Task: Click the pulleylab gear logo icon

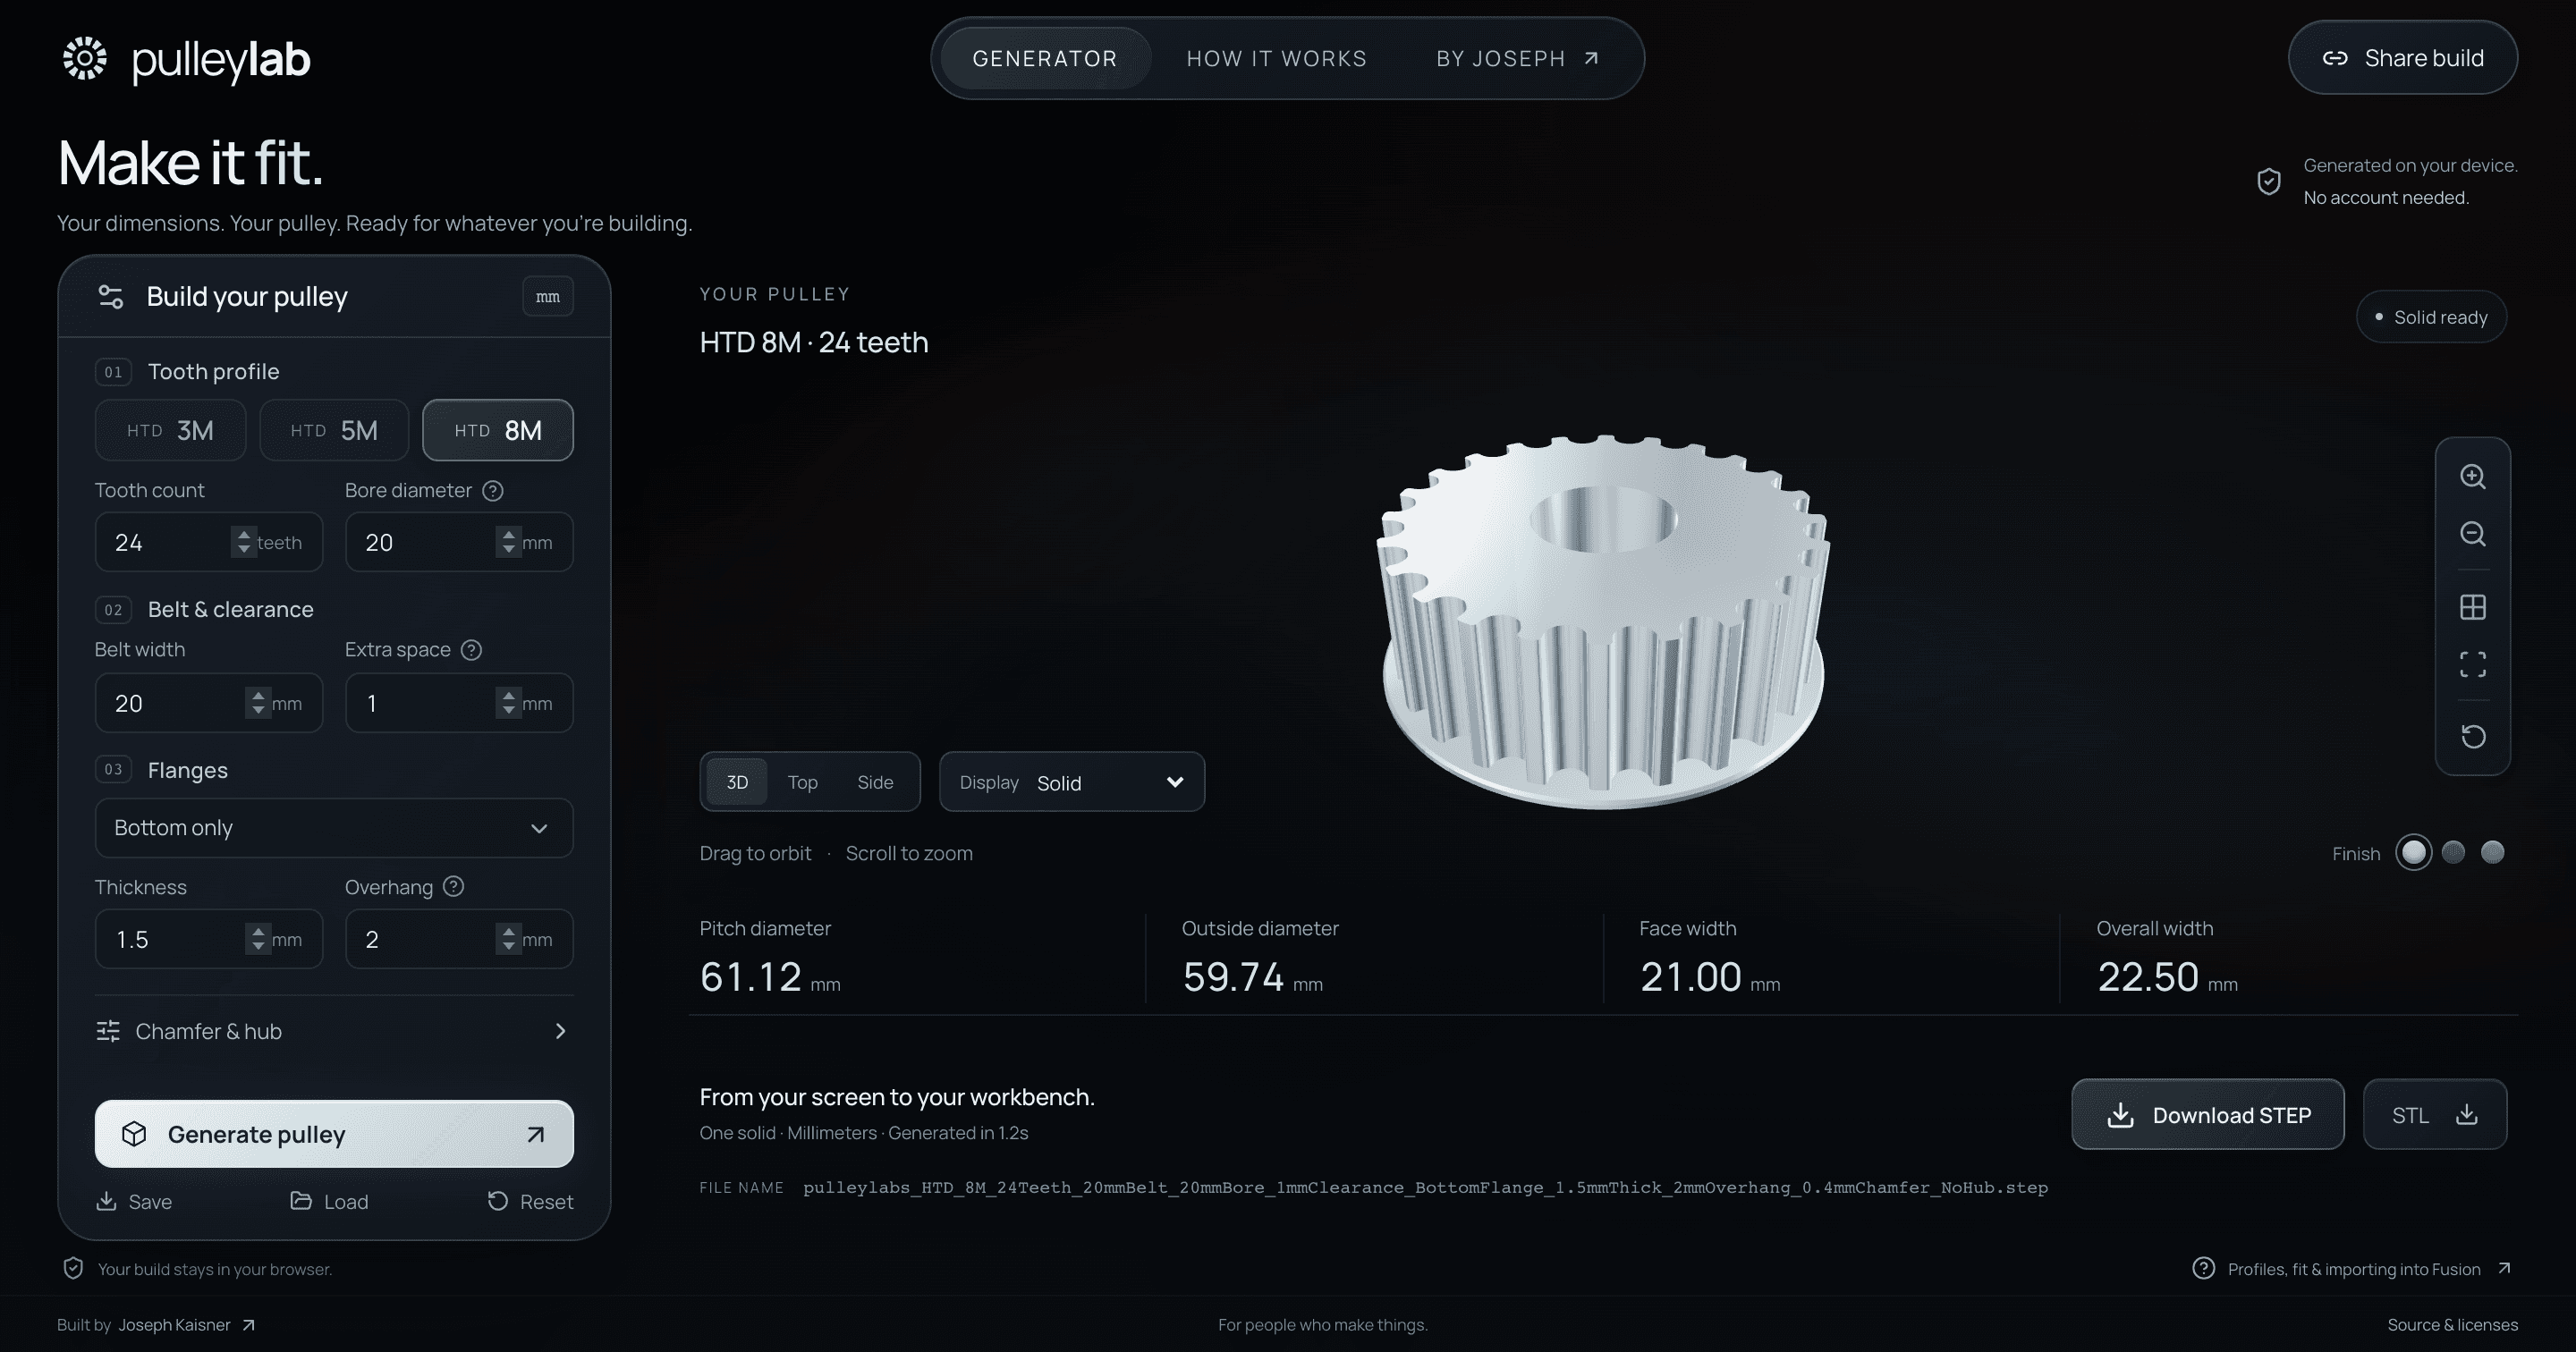Action: click(x=85, y=58)
